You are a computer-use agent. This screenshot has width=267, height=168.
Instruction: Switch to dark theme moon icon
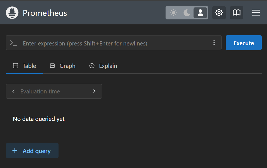(x=187, y=13)
